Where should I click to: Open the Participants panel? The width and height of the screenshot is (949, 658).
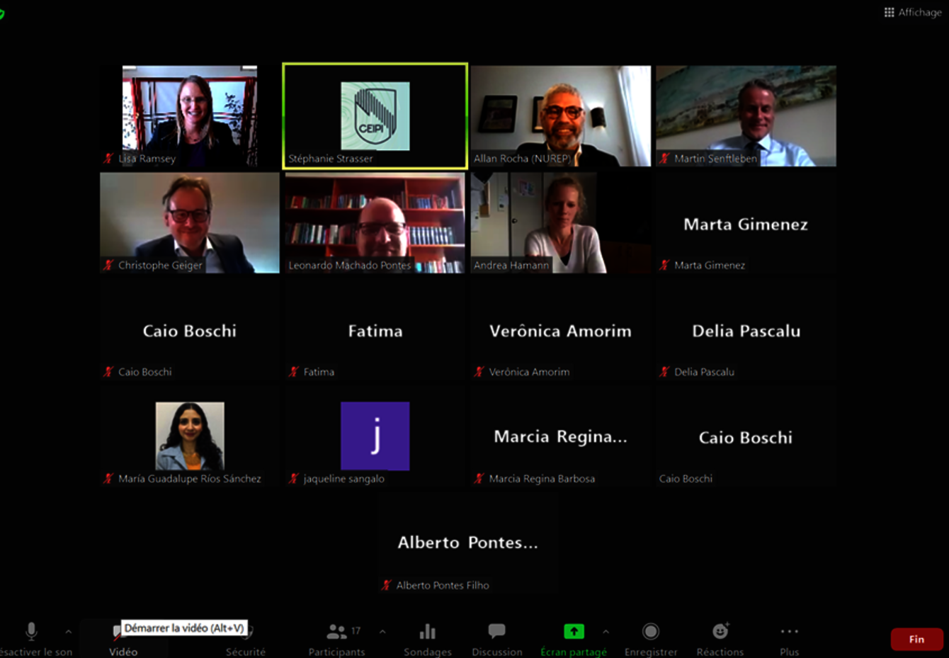pos(337,638)
